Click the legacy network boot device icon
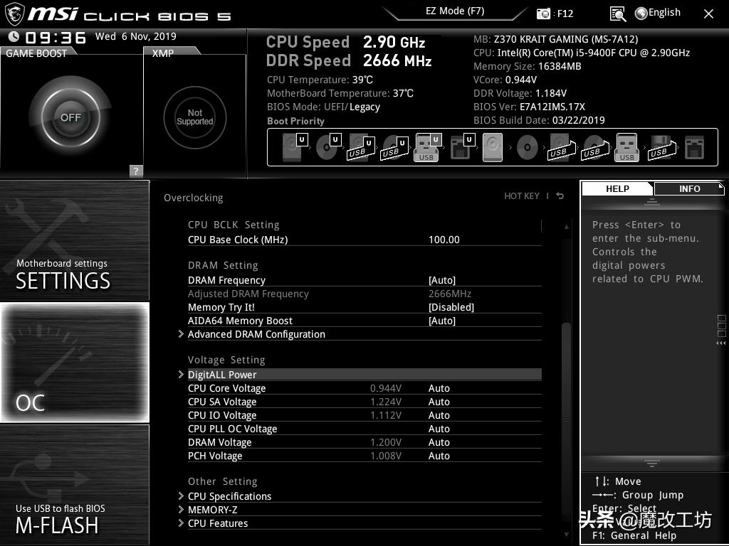This screenshot has width=729, height=546. coord(695,147)
